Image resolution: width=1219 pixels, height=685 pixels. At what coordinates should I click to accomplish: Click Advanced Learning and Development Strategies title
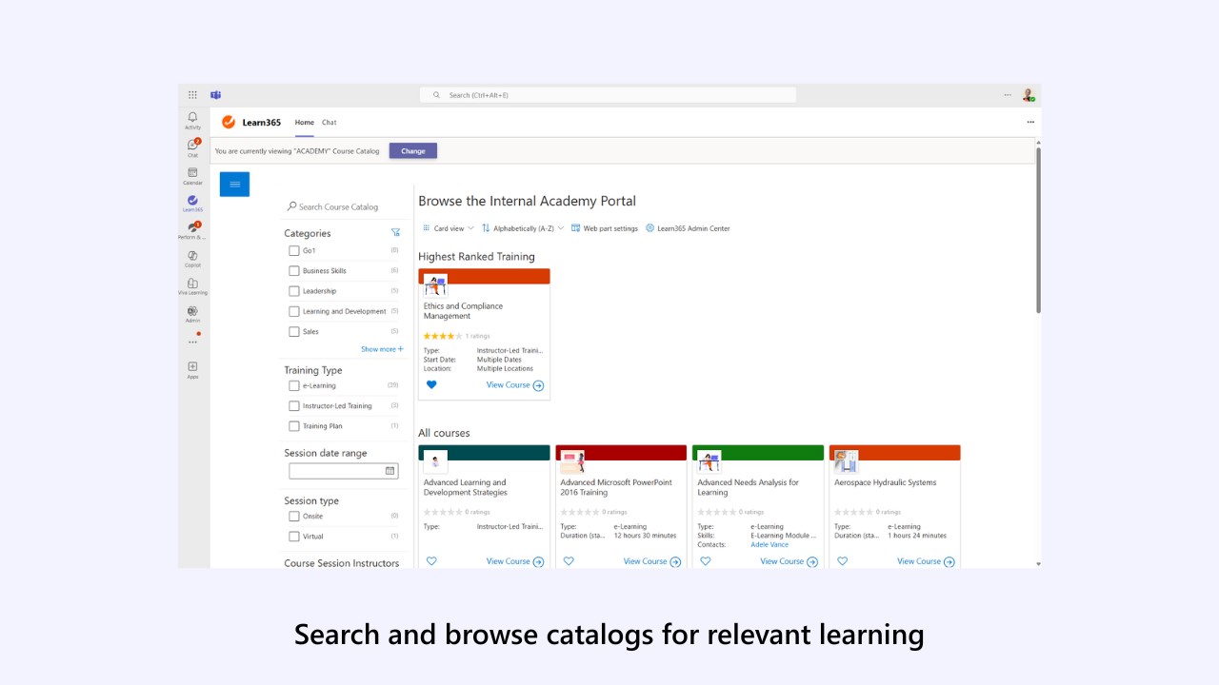pyautogui.click(x=465, y=487)
